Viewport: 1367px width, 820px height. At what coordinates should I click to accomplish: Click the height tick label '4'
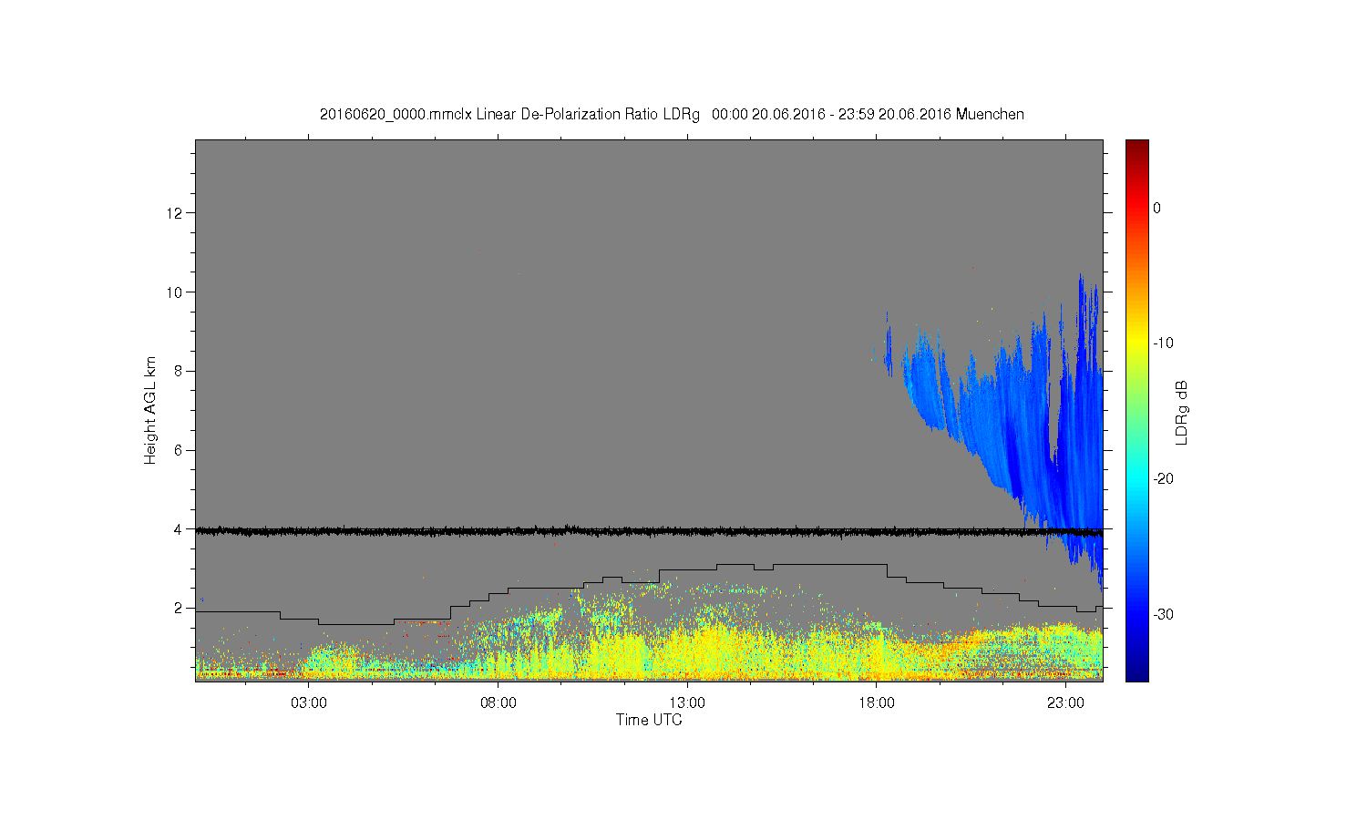pyautogui.click(x=178, y=528)
